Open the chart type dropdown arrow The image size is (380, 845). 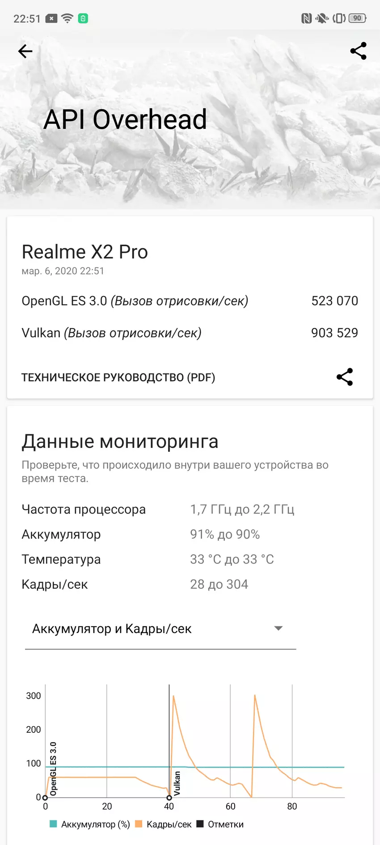click(x=278, y=628)
